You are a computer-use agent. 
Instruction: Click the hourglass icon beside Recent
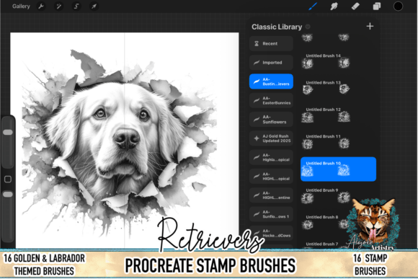257,43
